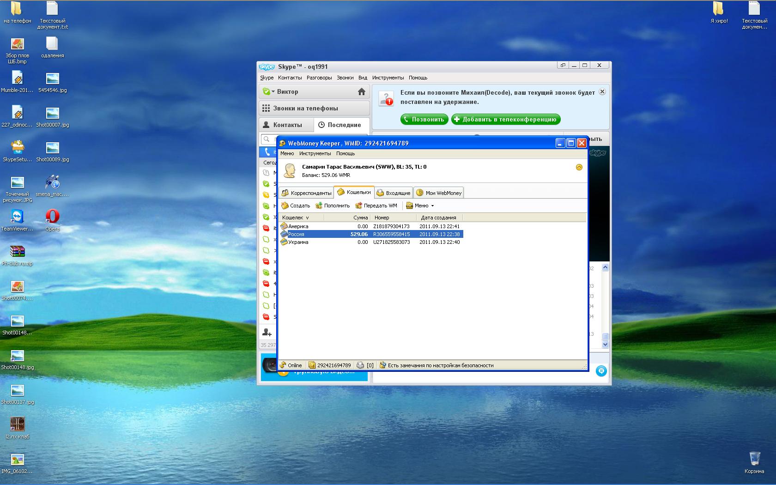The image size is (776, 485).
Task: Collapse the WebMoney user info panel
Action: tap(579, 167)
